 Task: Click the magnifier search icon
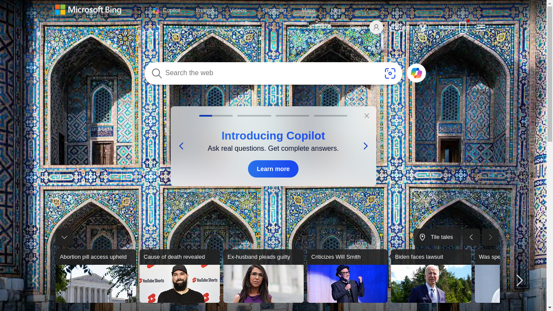pyautogui.click(x=157, y=73)
